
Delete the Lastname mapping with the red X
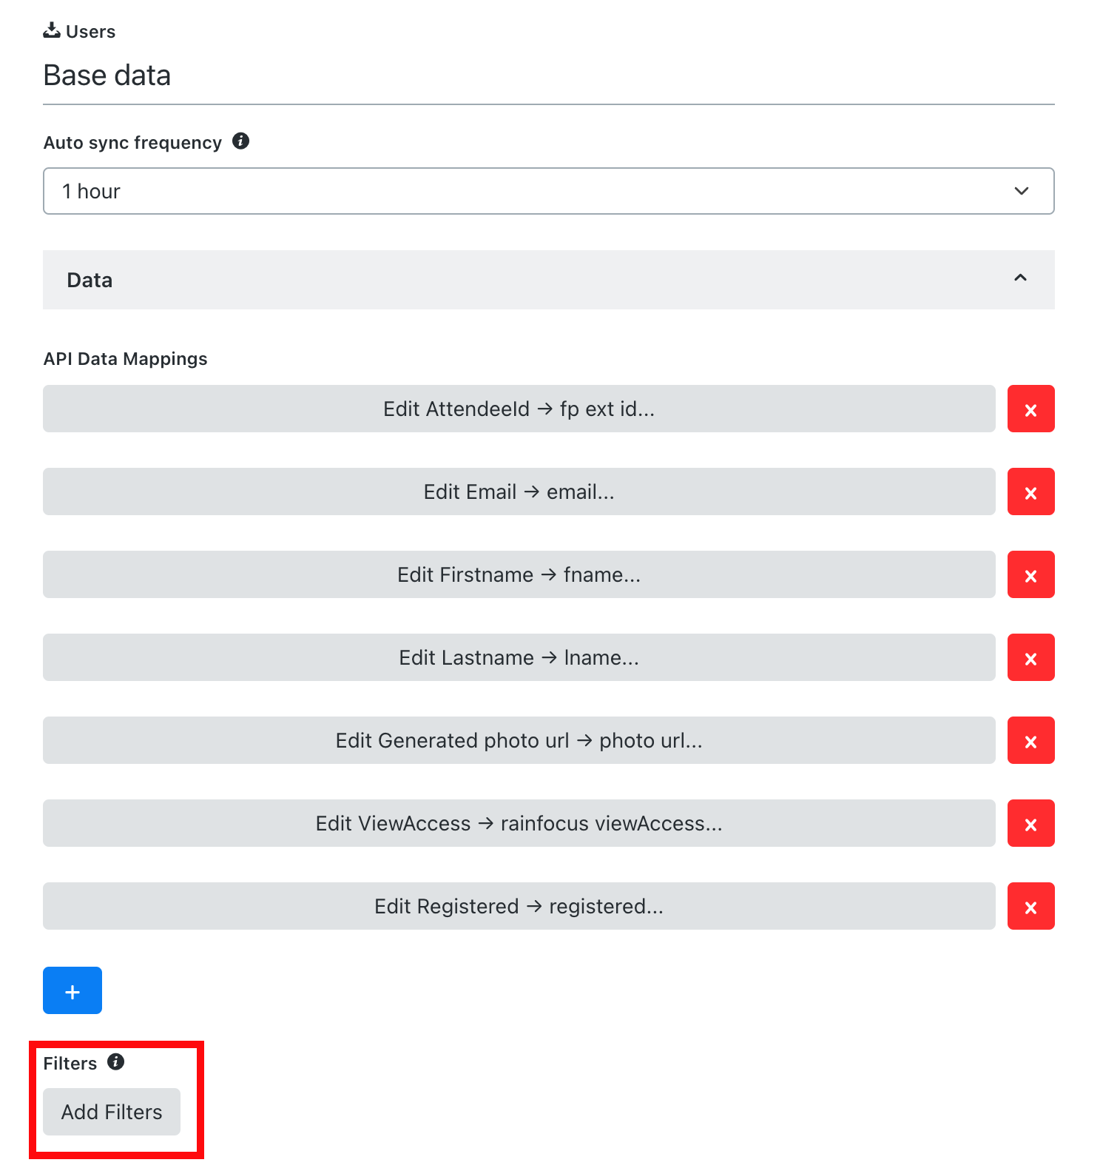tap(1030, 657)
